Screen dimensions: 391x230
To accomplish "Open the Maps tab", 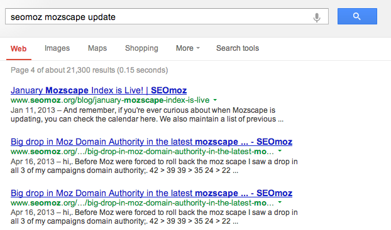I will tap(97, 48).
